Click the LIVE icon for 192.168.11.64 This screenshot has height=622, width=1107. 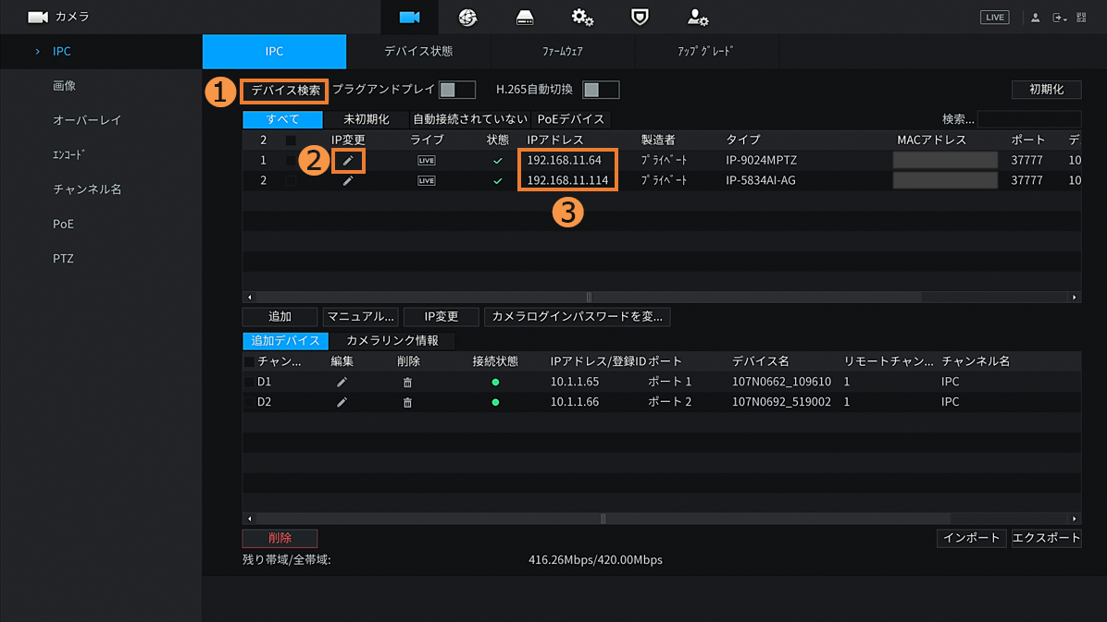[x=426, y=161]
